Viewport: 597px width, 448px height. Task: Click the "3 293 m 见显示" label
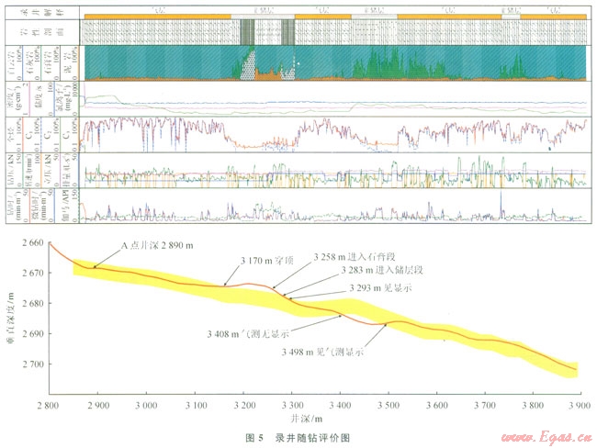(380, 287)
